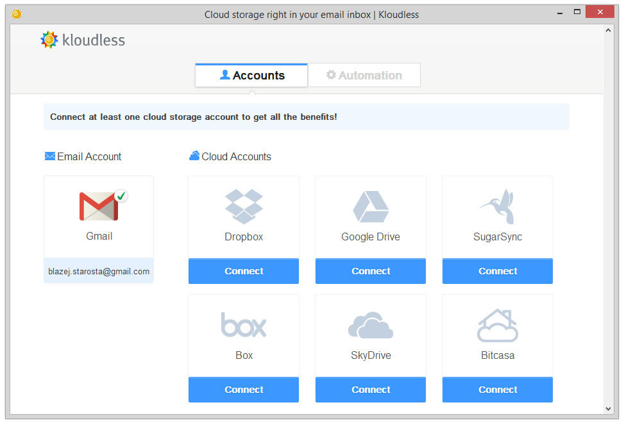This screenshot has height=423, width=624.
Task: Click the Gmail envelope icon
Action: click(99, 206)
